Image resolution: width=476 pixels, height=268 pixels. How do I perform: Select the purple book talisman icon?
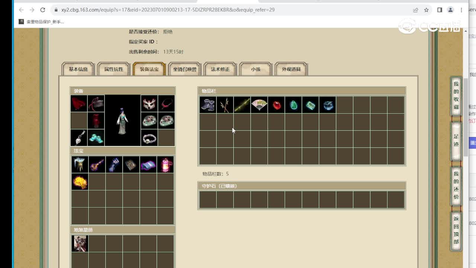(x=148, y=165)
